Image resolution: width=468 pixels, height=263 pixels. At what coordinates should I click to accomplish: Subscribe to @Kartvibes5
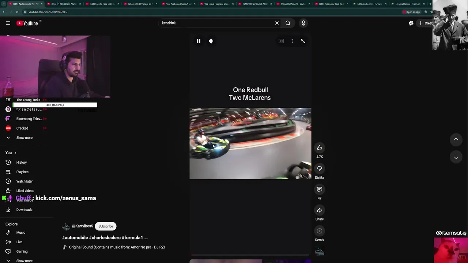pos(106,226)
